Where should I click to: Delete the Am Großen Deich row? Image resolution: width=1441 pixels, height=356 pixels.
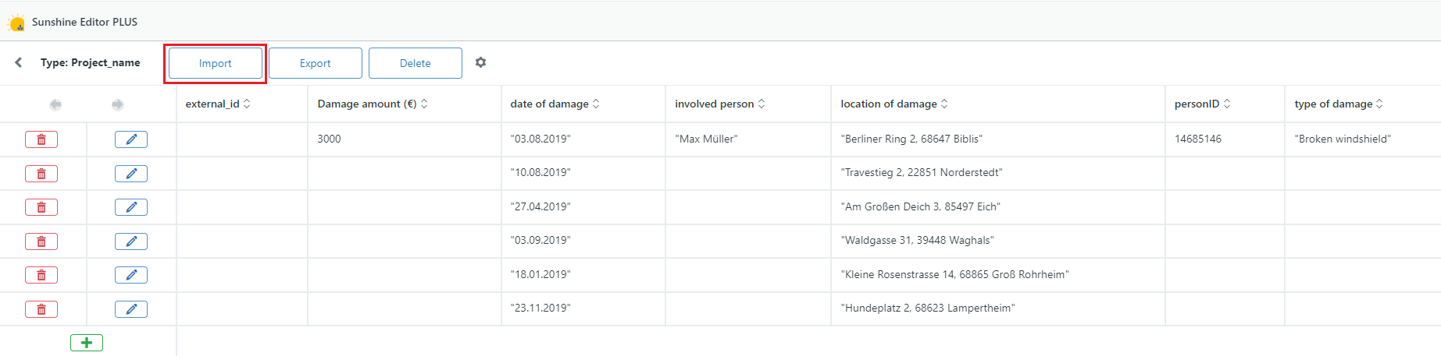[x=41, y=207]
